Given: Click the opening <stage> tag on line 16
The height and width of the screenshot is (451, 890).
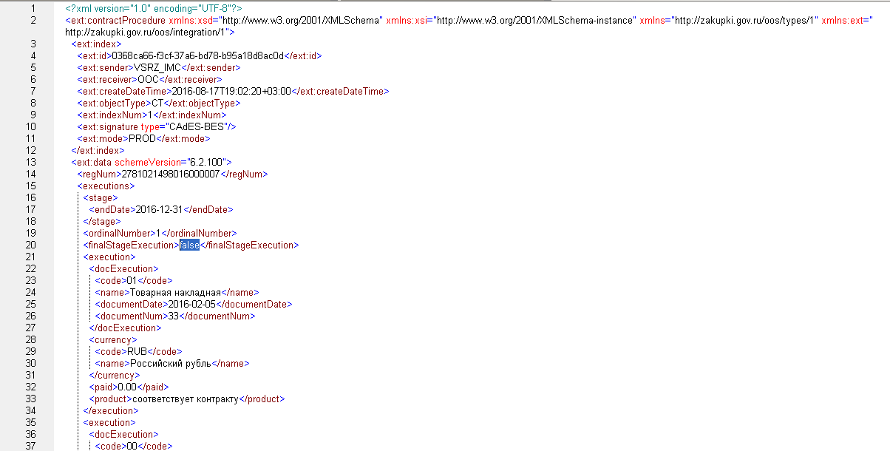Looking at the screenshot, I should 100,197.
